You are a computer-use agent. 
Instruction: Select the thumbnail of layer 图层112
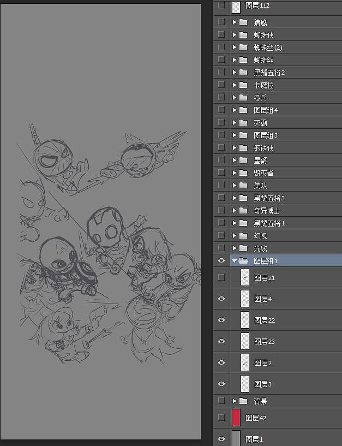[x=236, y=7]
